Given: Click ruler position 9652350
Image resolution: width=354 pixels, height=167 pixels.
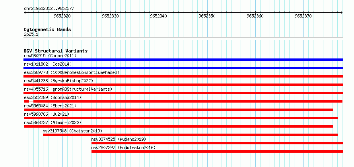Looking at the screenshot, I should 207,16.
